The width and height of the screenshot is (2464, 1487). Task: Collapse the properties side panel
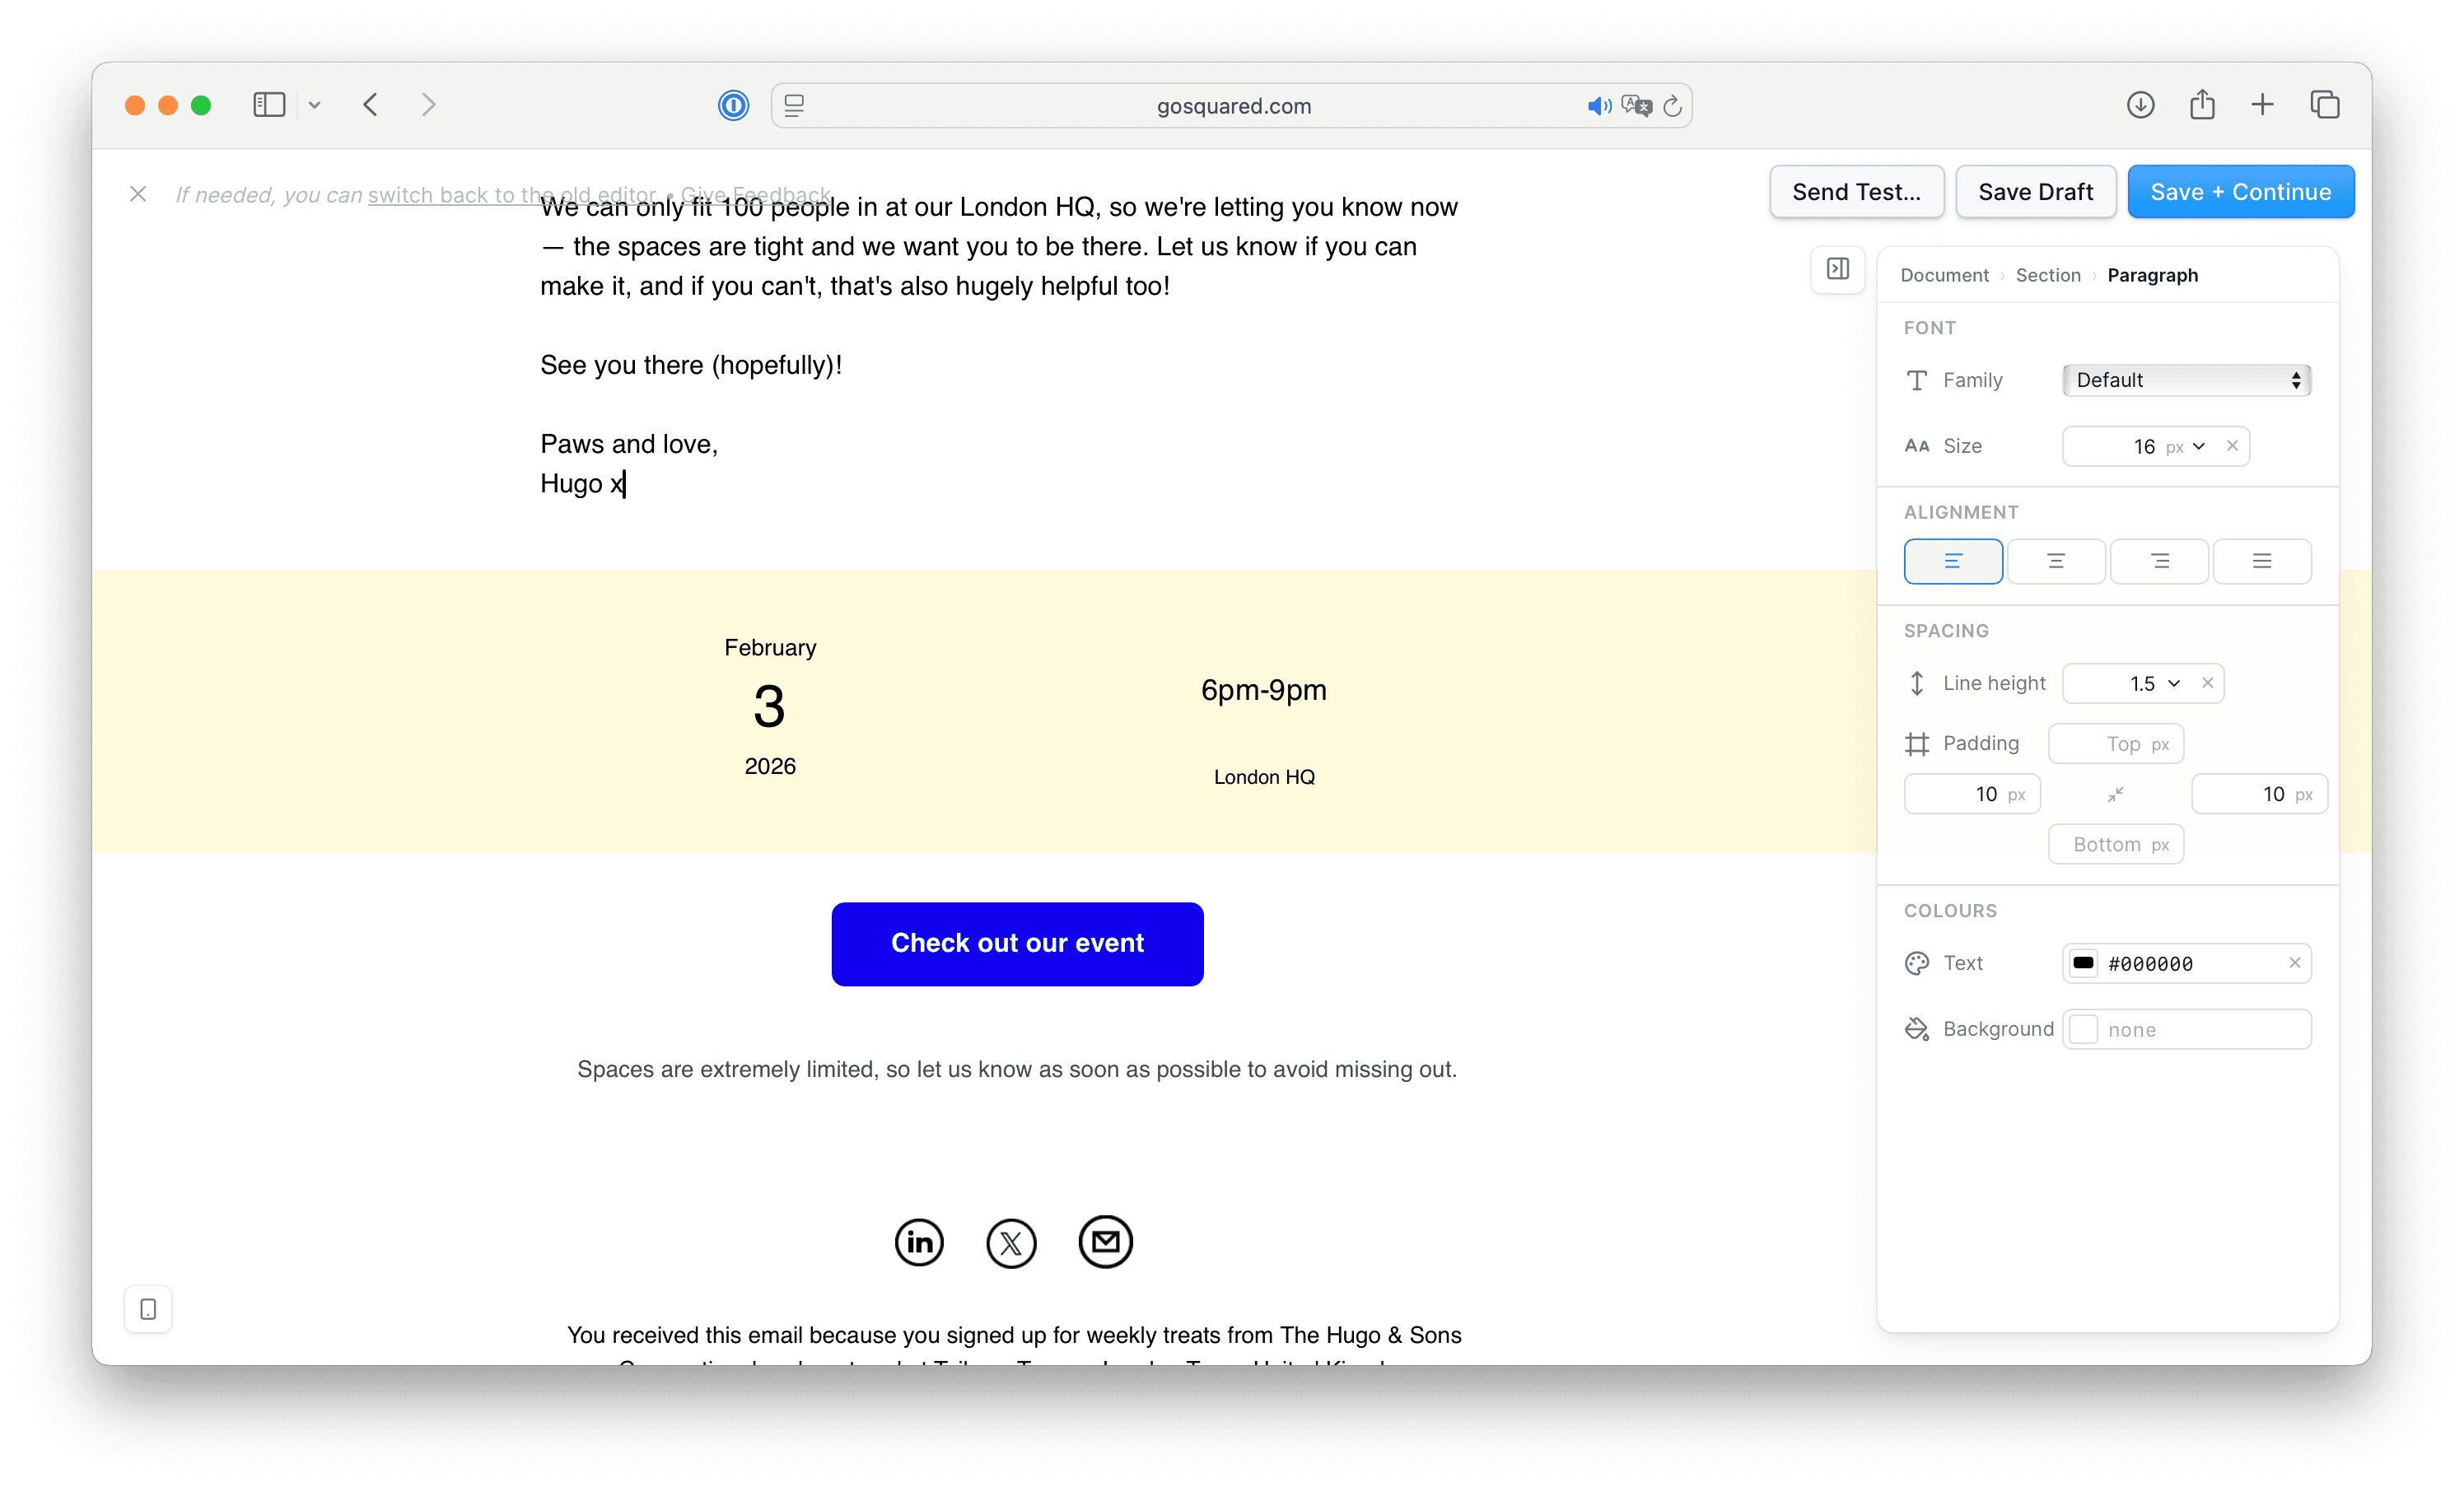[1837, 269]
